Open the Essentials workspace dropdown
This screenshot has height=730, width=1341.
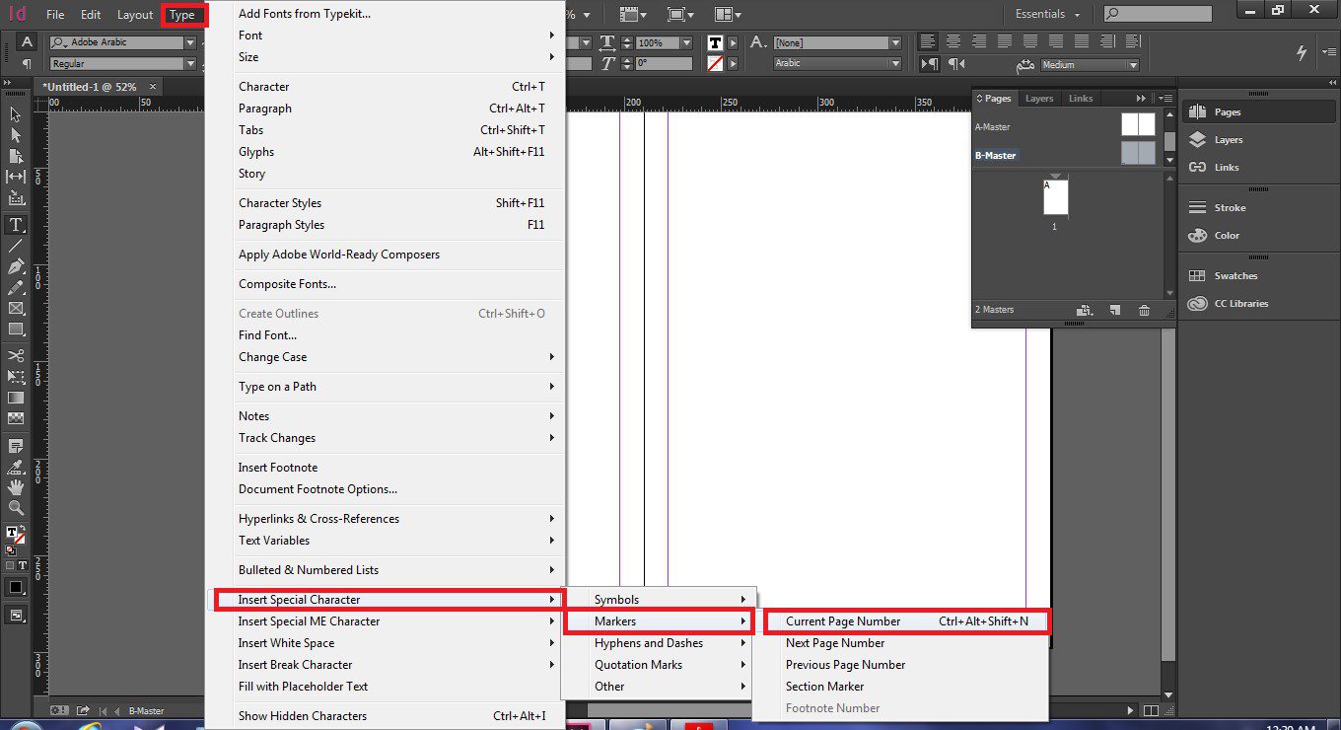1048,14
